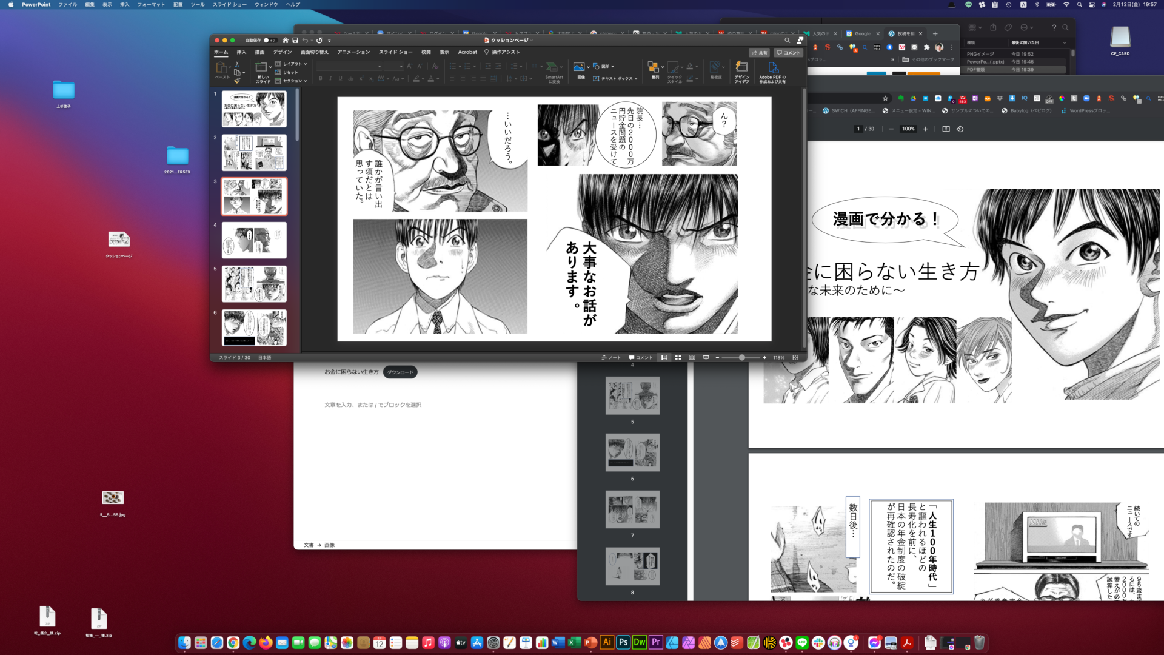The image size is (1164, 655).
Task: Click the PDF viewer zoom in plus button
Action: click(925, 129)
